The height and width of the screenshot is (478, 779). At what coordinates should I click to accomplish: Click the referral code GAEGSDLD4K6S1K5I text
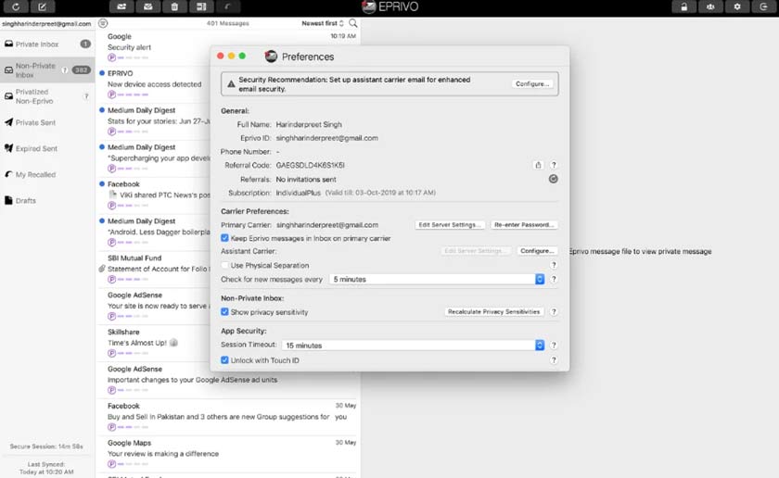tap(310, 165)
